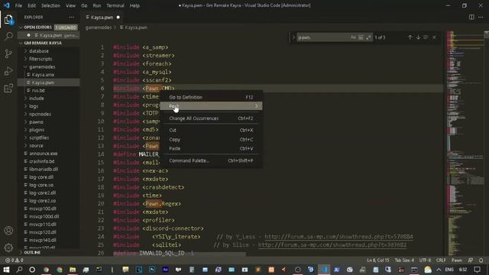Viewport: 489px width, 275px height.
Task: Toggle Match Case in find widget
Action: click(353, 37)
